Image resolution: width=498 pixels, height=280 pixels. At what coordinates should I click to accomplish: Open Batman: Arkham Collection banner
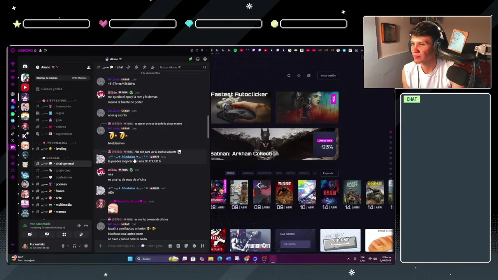click(x=275, y=144)
